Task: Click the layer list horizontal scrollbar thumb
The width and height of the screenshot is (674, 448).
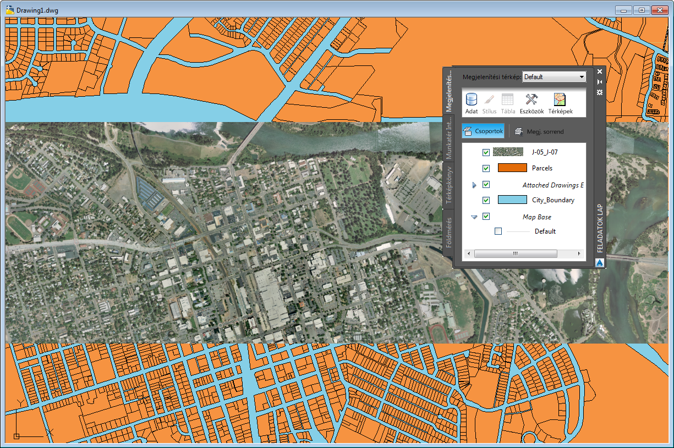Action: pos(515,254)
